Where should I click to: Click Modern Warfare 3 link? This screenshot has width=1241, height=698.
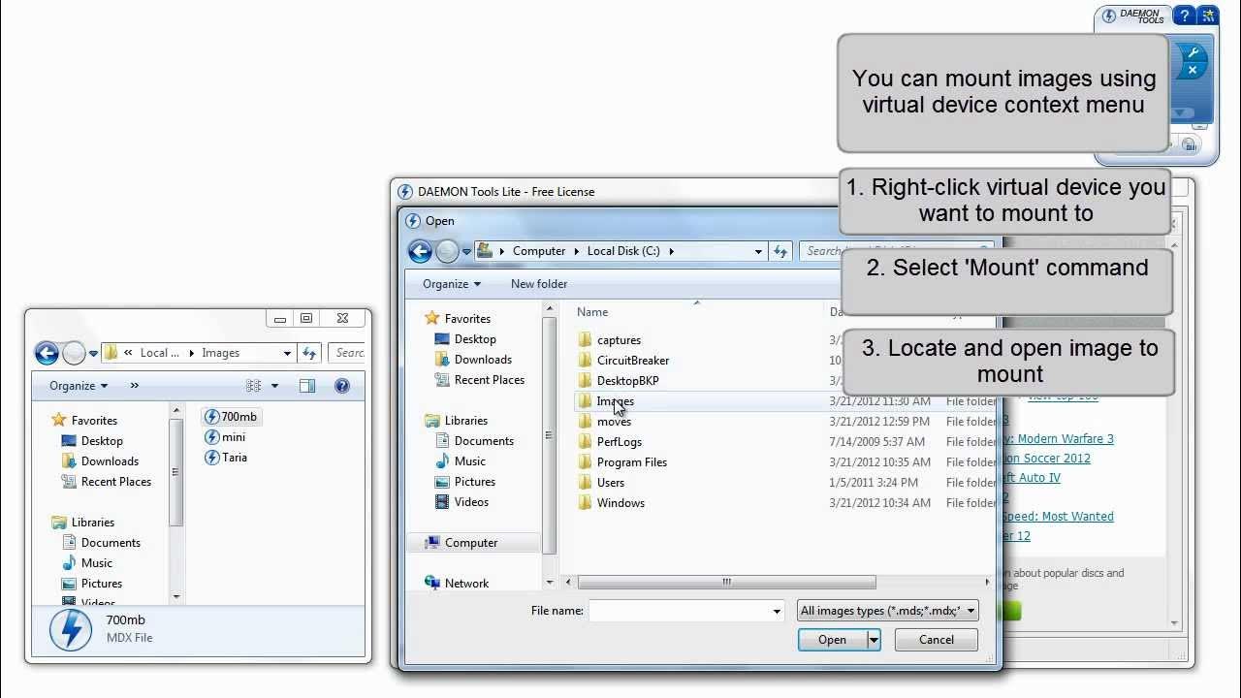pyautogui.click(x=1058, y=439)
